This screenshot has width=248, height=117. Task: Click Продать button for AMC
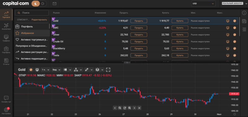(x=139, y=28)
